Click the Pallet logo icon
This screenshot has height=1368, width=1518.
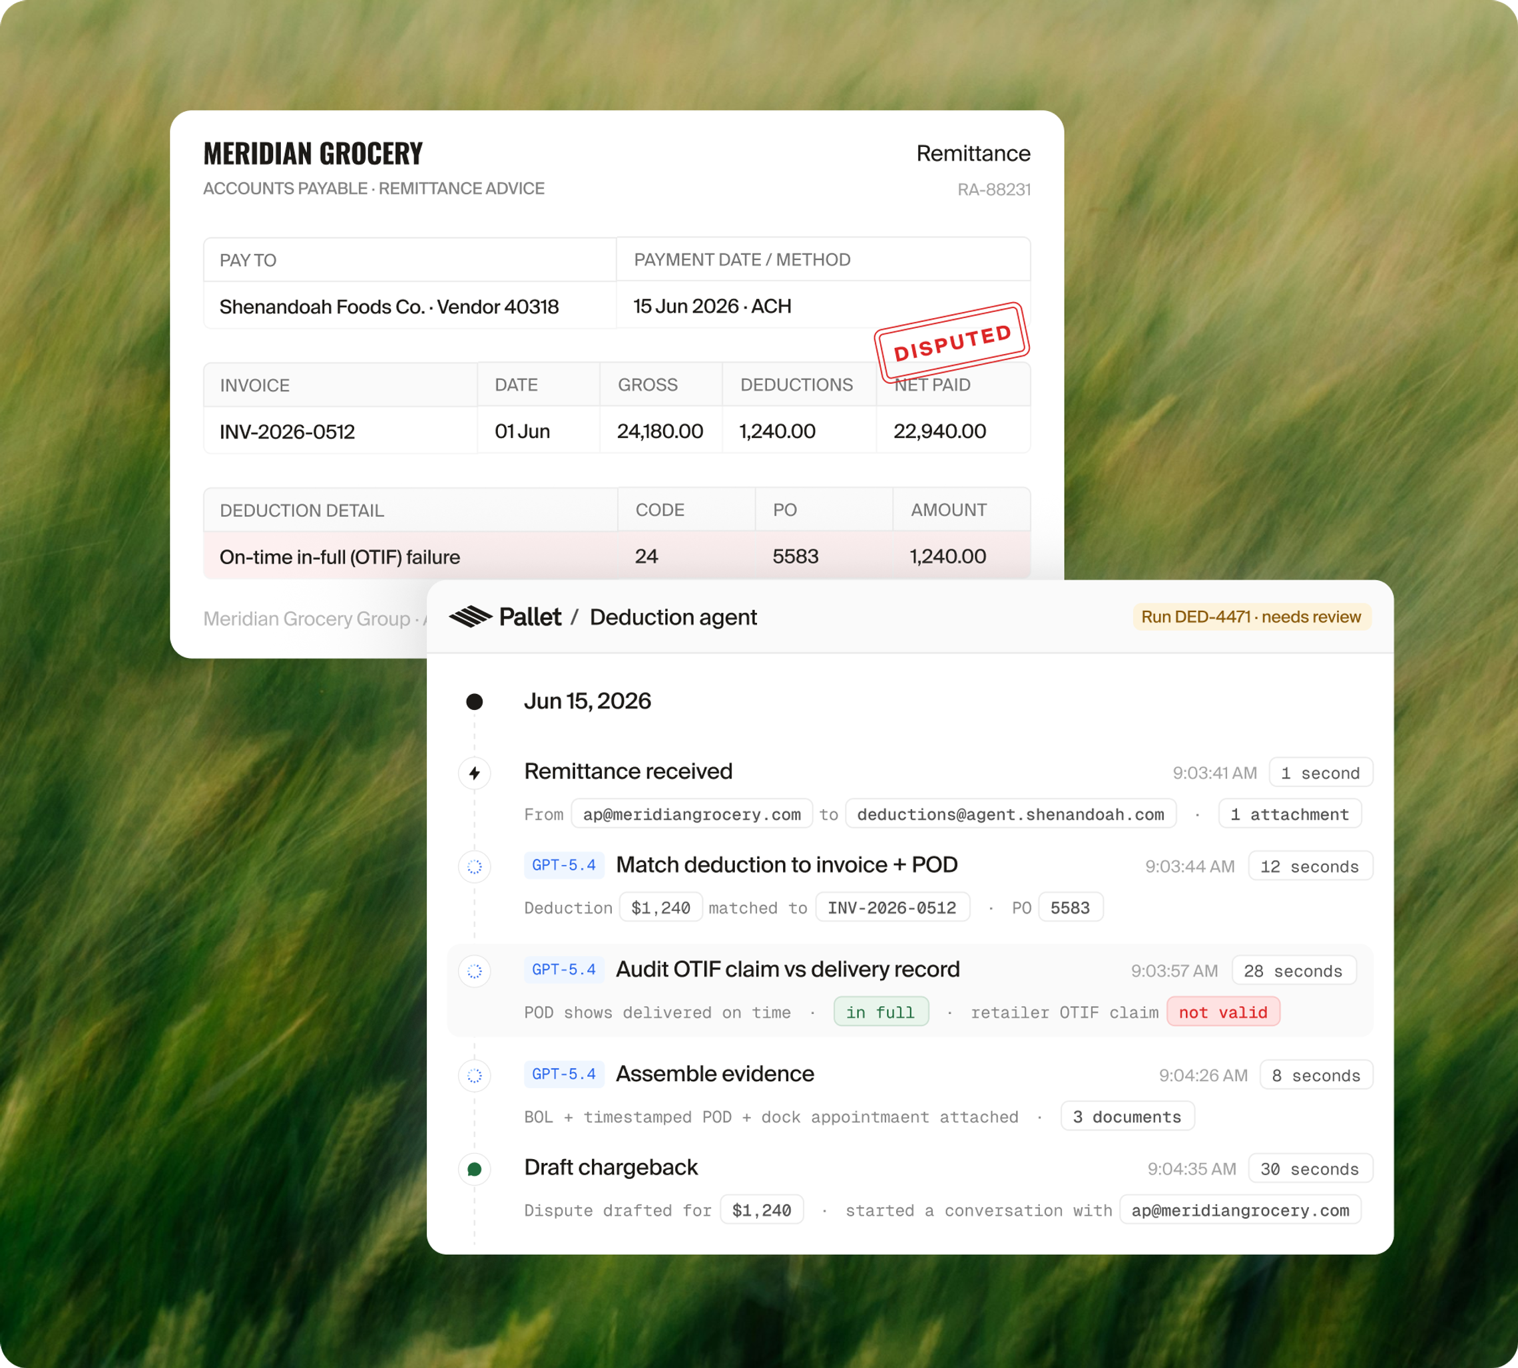pyautogui.click(x=470, y=617)
